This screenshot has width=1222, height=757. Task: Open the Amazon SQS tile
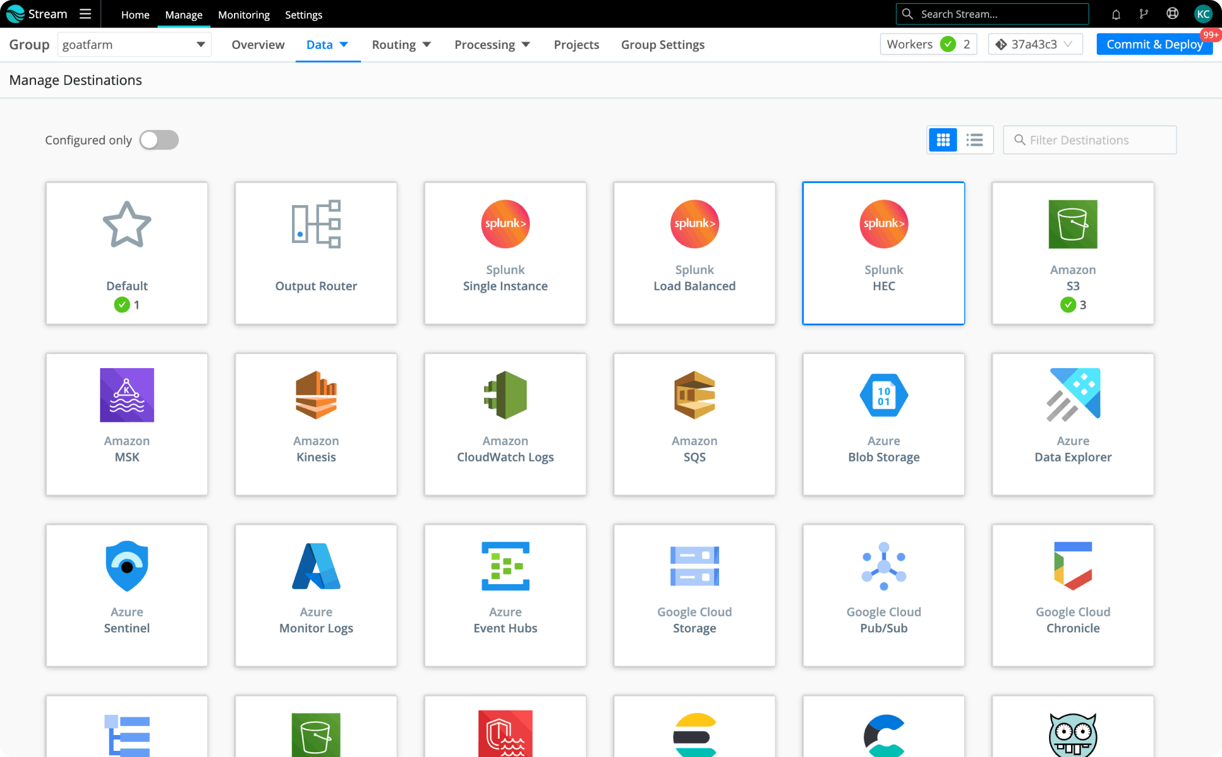click(x=695, y=424)
